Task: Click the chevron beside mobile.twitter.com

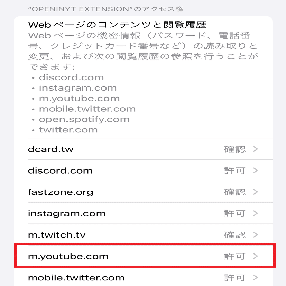Action: [x=256, y=278]
